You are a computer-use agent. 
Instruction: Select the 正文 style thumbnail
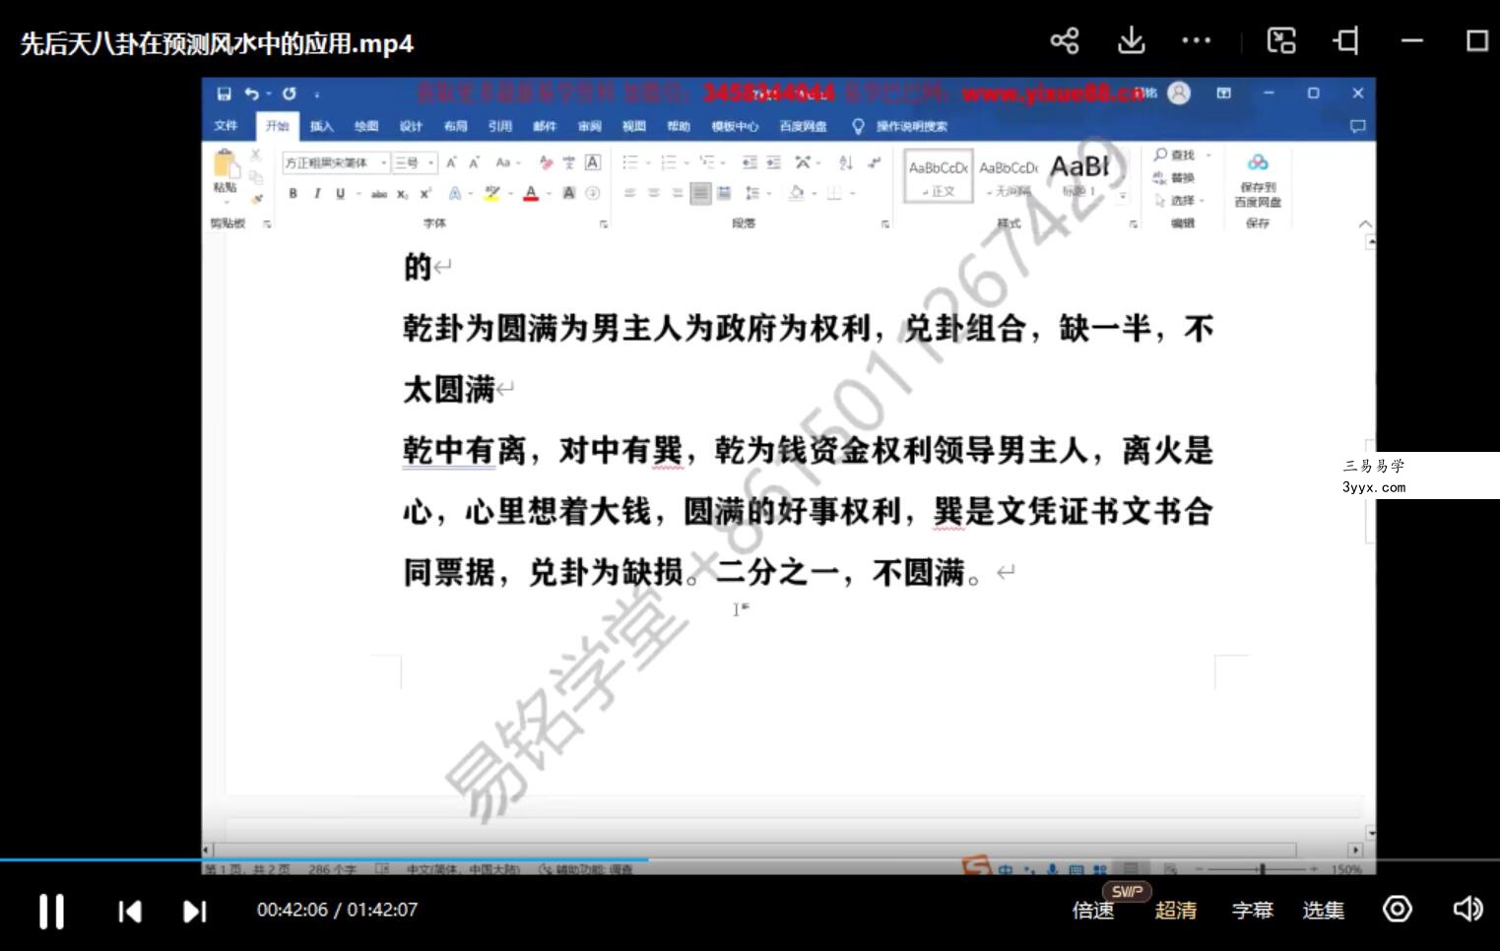tap(938, 175)
